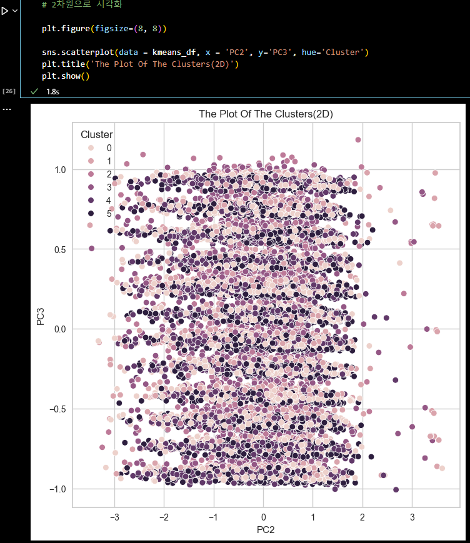This screenshot has width=470, height=543.
Task: Click the PC2 x-axis label
Action: tap(266, 529)
